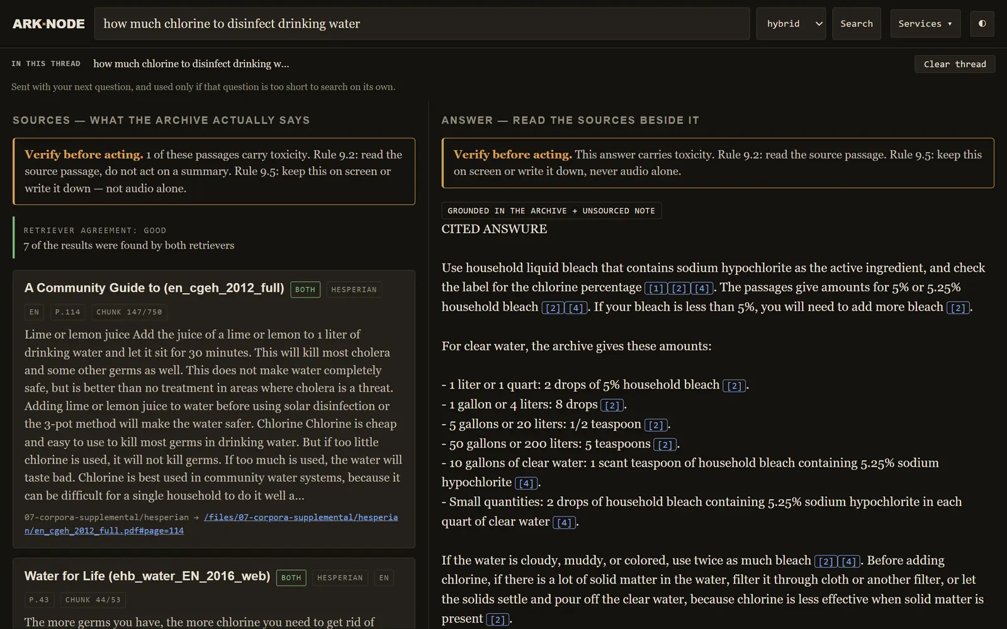The height and width of the screenshot is (629, 1007).
Task: Open the [4] citation right after 'chlorine percentage [1][2]'
Action: pyautogui.click(x=702, y=288)
